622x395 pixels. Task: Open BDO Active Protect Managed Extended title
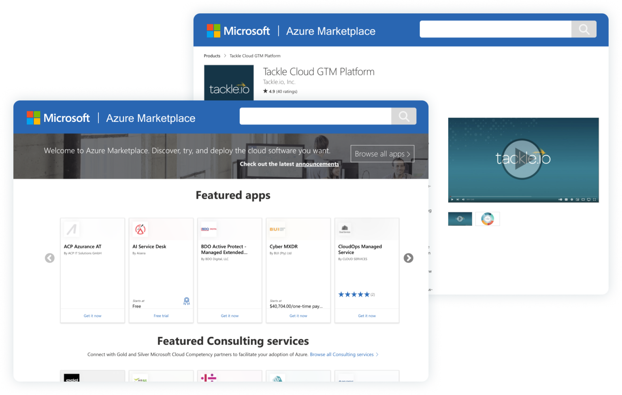[224, 249]
